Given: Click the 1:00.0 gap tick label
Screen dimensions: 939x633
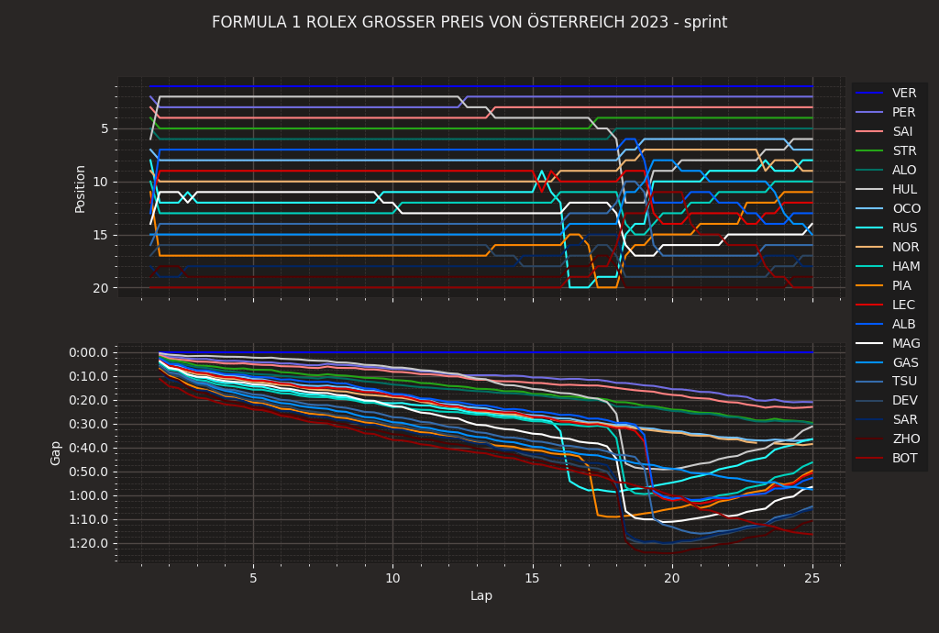Looking at the screenshot, I should tap(89, 496).
